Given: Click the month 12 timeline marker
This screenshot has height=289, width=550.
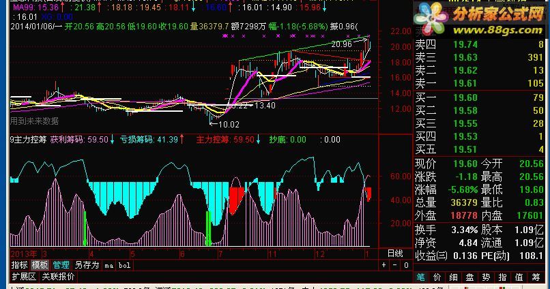Looking at the screenshot, I should tap(320, 254).
